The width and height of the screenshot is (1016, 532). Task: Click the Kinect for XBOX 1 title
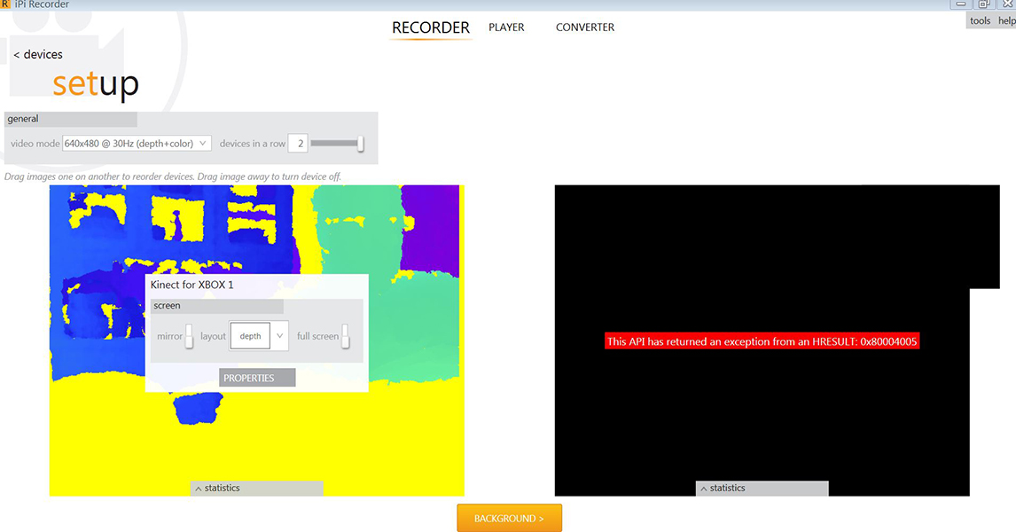coord(191,285)
